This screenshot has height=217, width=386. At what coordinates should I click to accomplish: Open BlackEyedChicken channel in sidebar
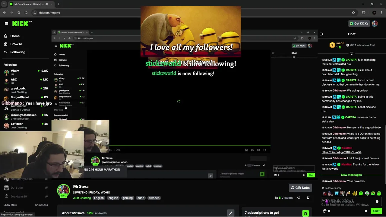(x=26, y=117)
